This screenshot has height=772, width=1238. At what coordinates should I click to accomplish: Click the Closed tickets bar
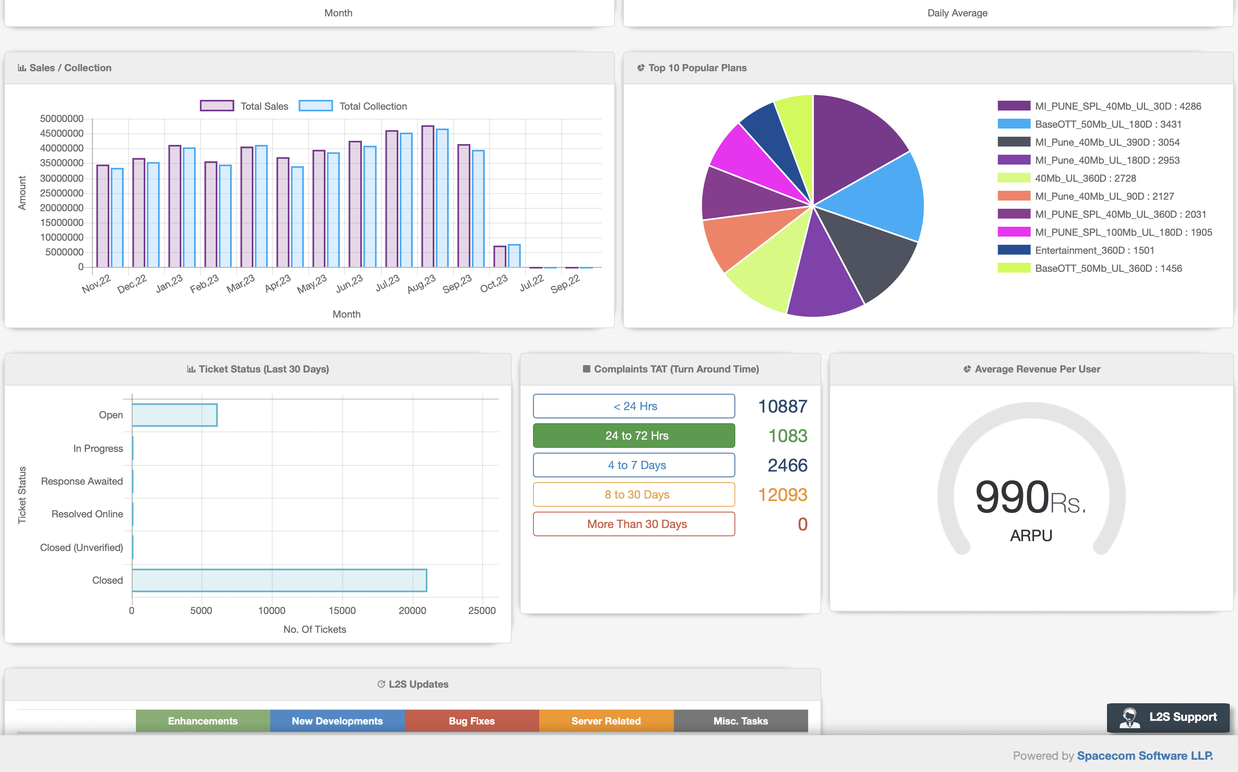click(279, 580)
